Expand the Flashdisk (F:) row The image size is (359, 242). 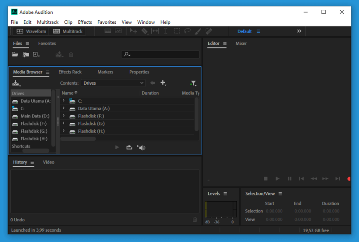64,116
